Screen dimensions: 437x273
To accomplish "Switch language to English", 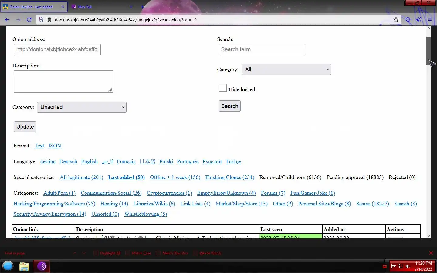I will 89,161.
